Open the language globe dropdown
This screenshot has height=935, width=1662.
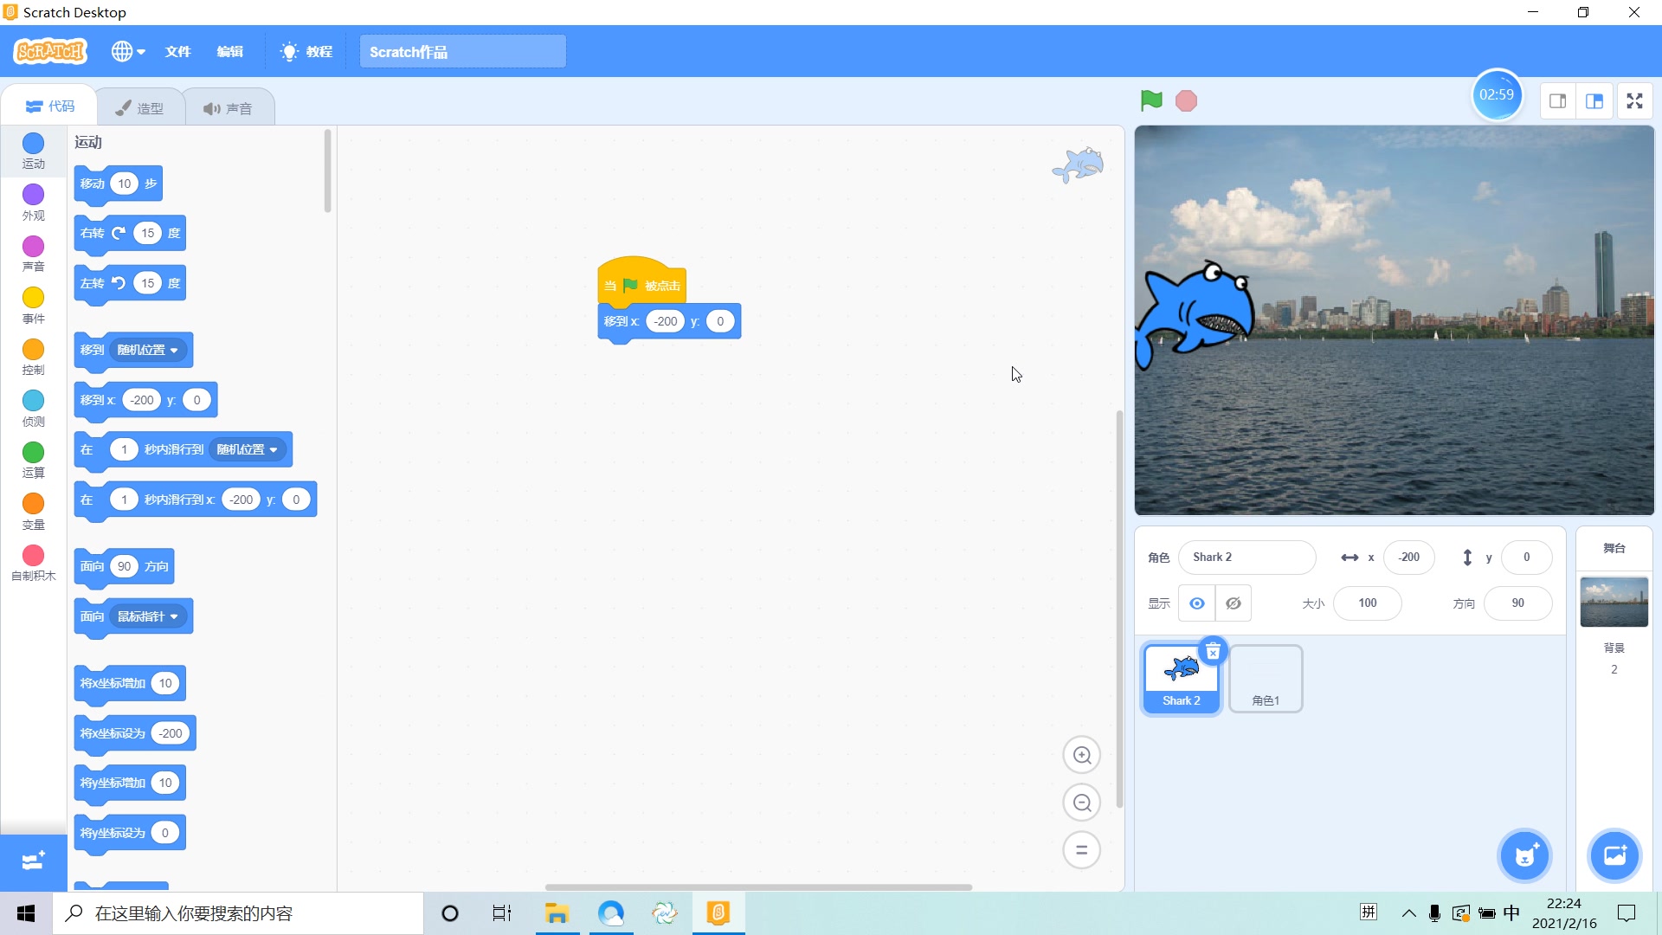point(127,51)
